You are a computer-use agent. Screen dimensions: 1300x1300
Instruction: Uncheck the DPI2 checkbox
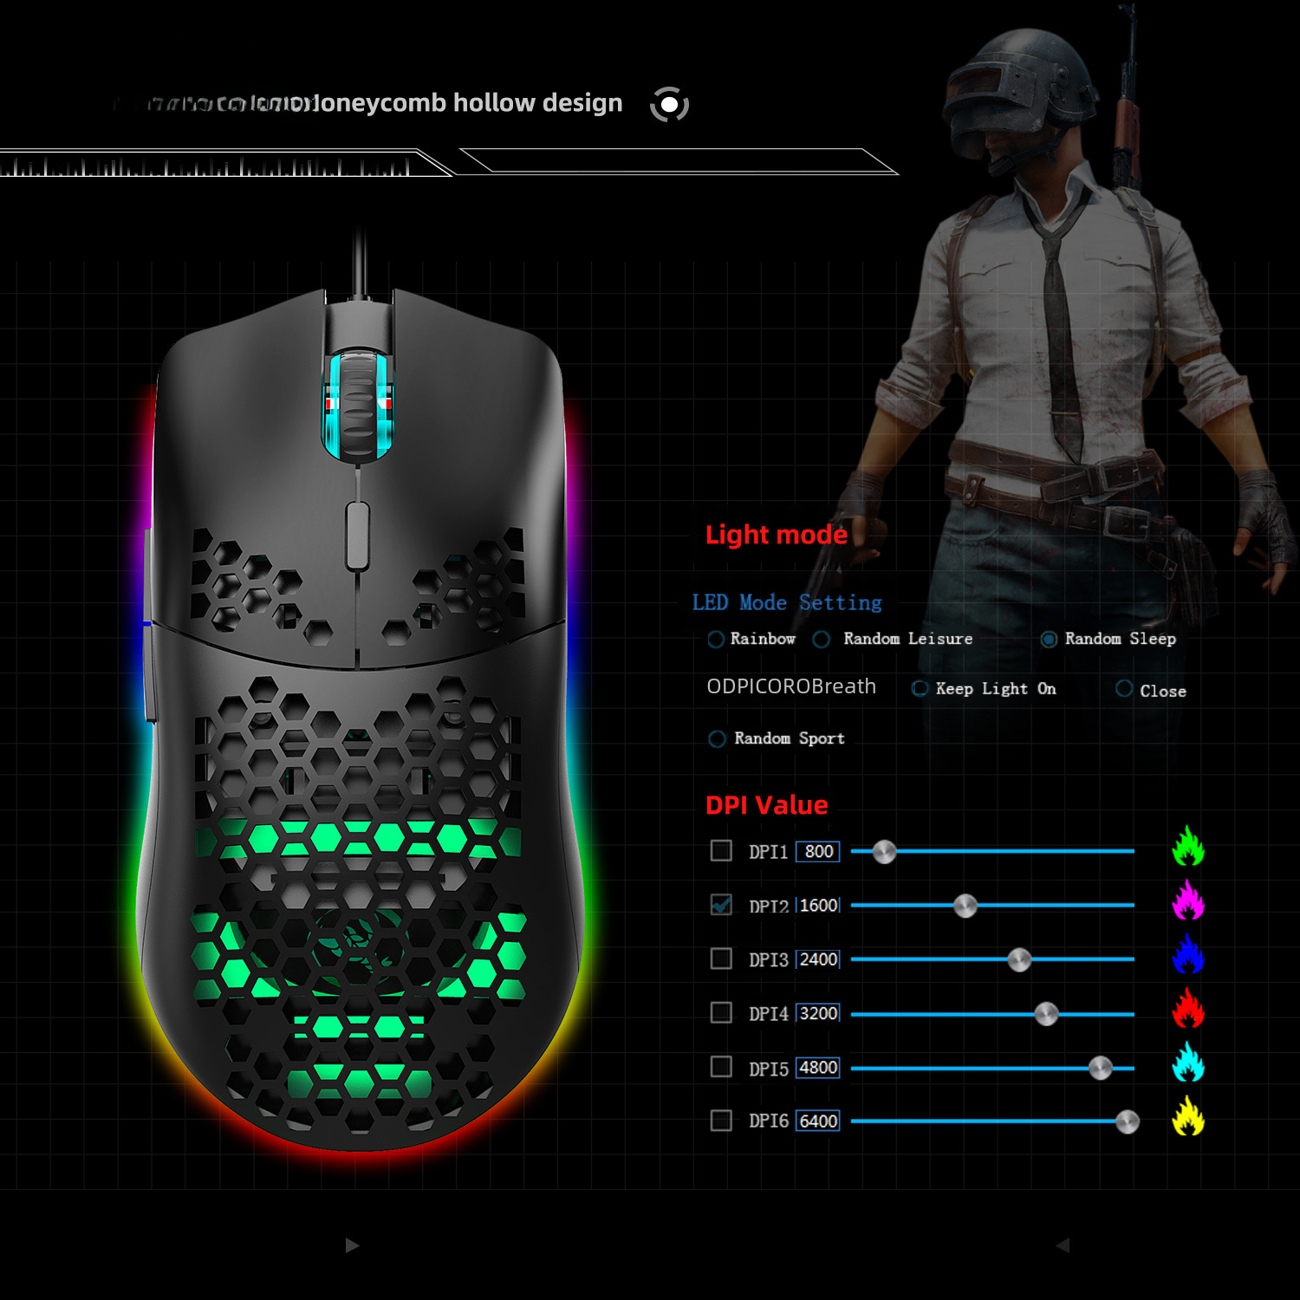tap(721, 905)
